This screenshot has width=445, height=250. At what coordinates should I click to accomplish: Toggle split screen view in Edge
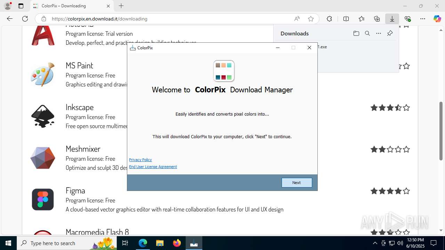[x=346, y=19]
